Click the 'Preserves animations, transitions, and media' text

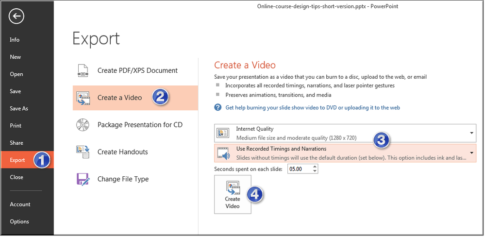[278, 95]
